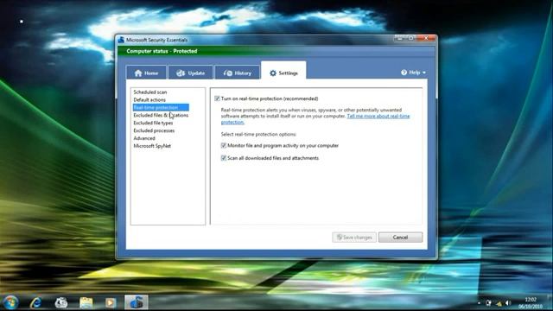Maximize the Security Essentials window
The width and height of the screenshot is (553, 311).
click(x=411, y=38)
